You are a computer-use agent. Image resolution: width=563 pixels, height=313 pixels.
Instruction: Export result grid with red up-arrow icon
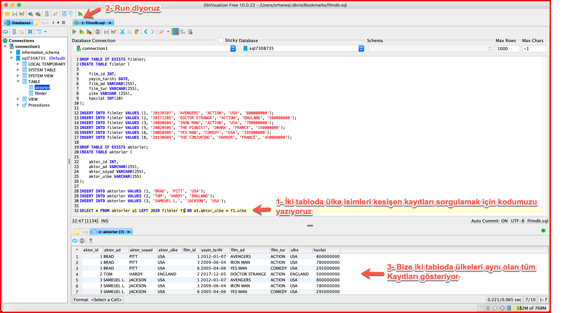[x=91, y=241]
